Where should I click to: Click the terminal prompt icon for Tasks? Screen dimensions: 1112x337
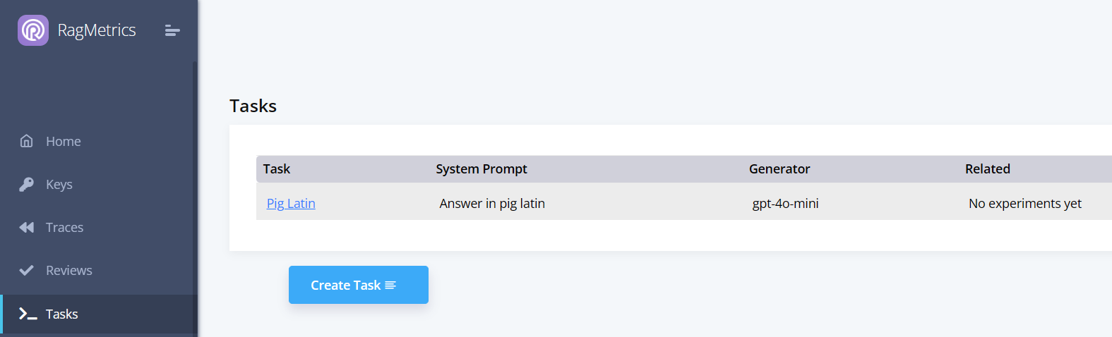pyautogui.click(x=28, y=314)
